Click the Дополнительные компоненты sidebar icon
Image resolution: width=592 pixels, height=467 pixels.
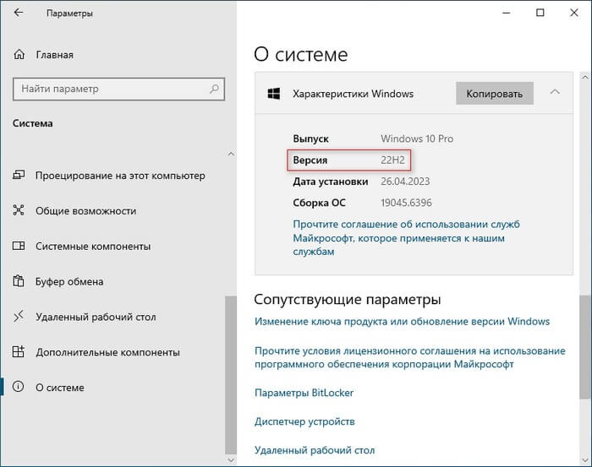pos(19,352)
